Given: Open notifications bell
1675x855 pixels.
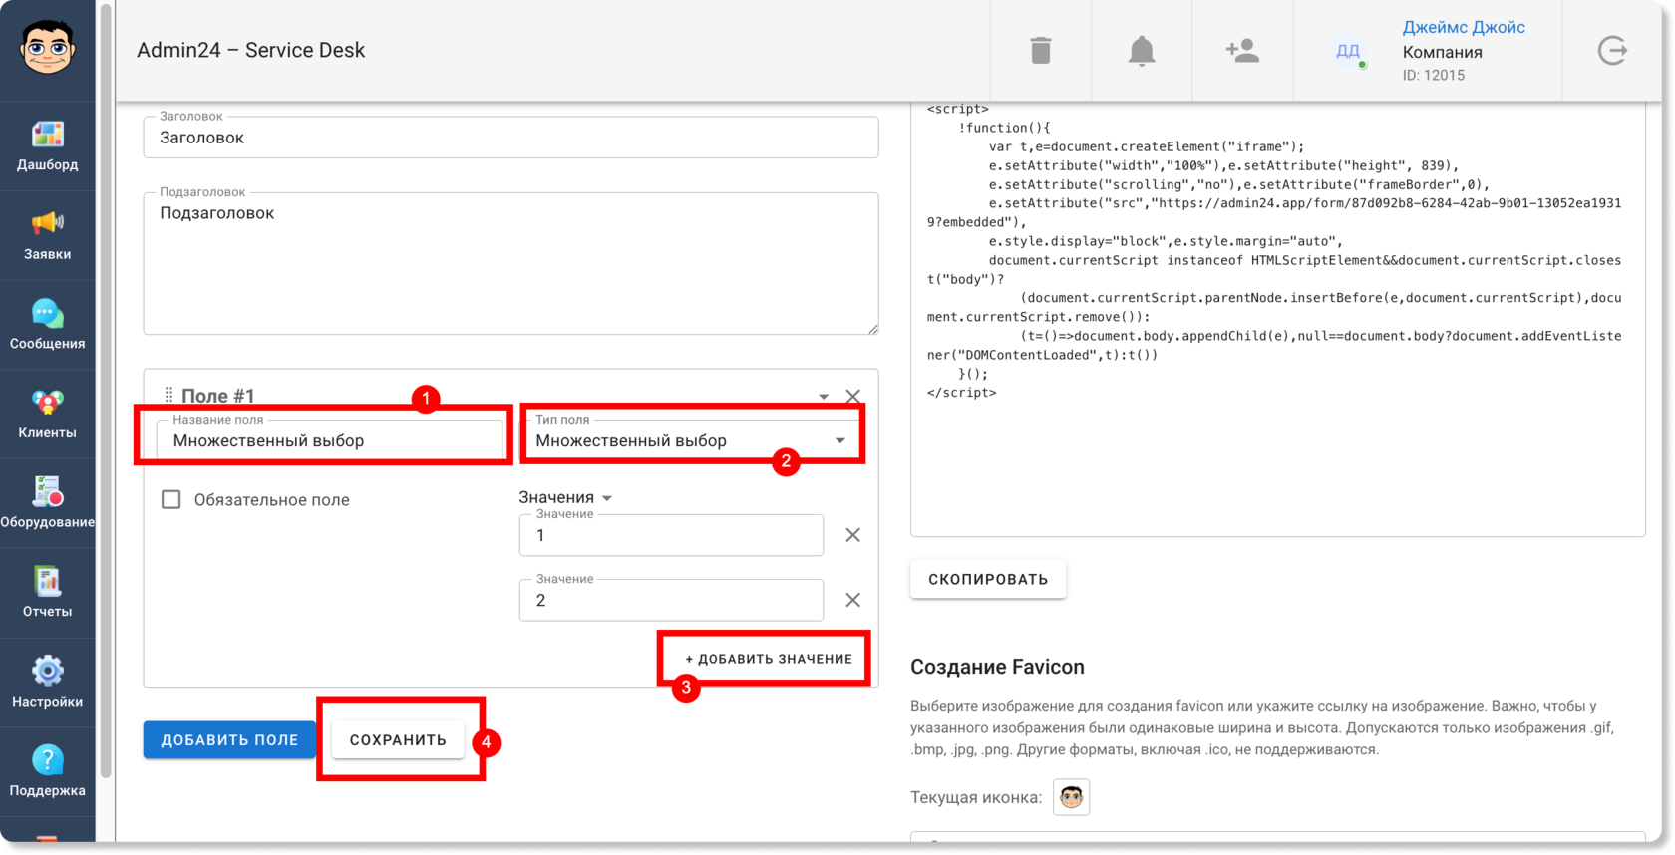Looking at the screenshot, I should pyautogui.click(x=1142, y=50).
